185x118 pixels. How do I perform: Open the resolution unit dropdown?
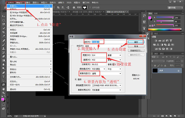(x=114, y=64)
